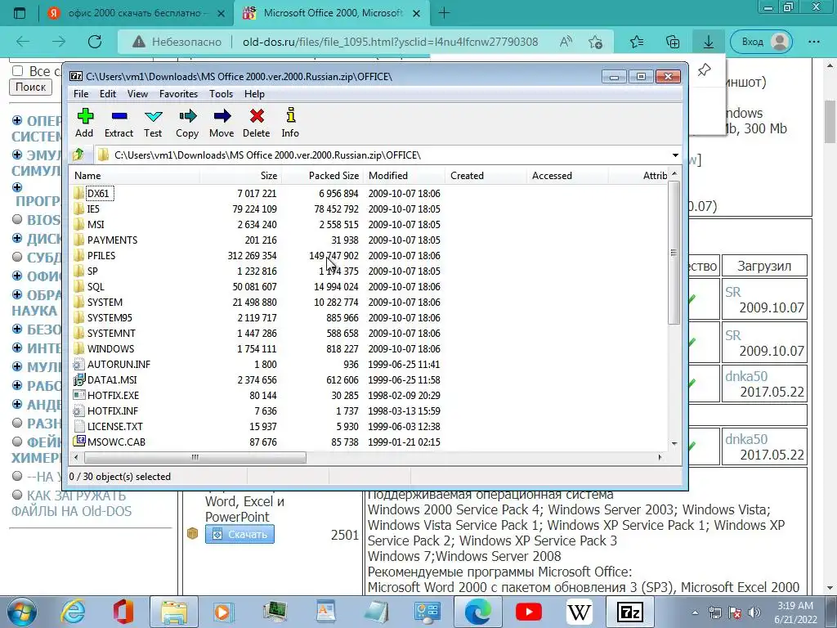
Task: Expand the ДИСК sidebar category
Action: [17, 238]
